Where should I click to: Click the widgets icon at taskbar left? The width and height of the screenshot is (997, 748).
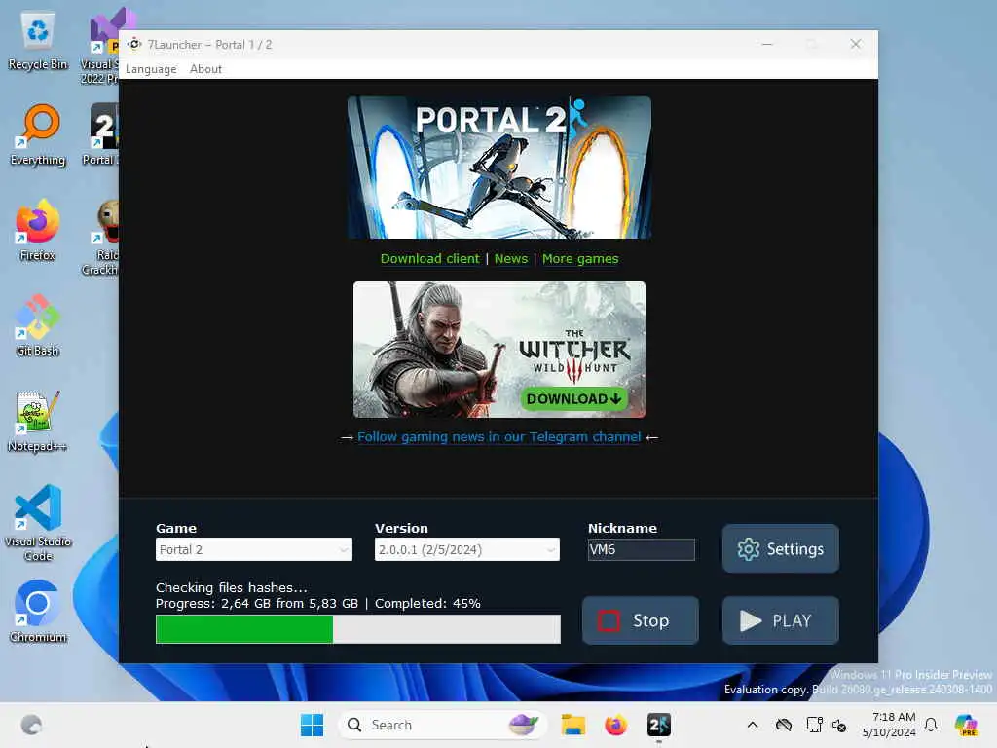pyautogui.click(x=31, y=725)
